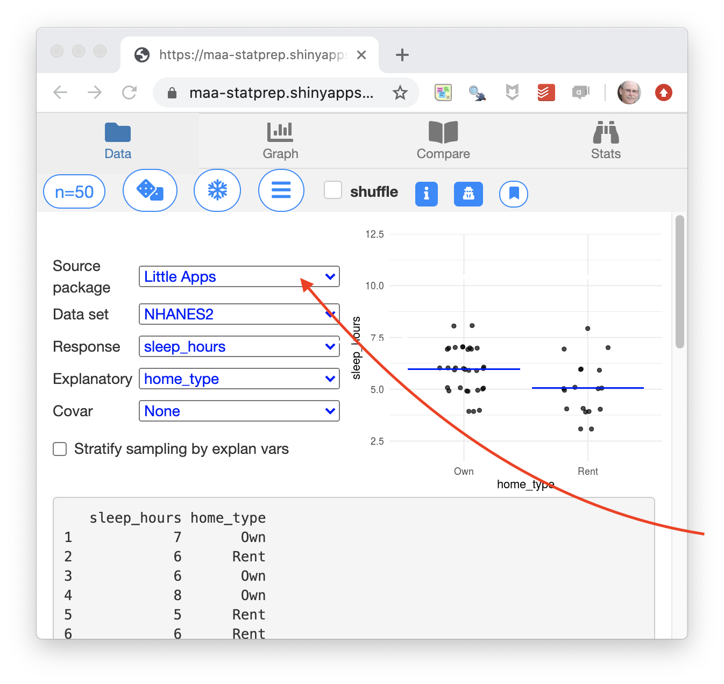The height and width of the screenshot is (684, 724).
Task: Click the dice new sample icon
Action: click(x=150, y=190)
